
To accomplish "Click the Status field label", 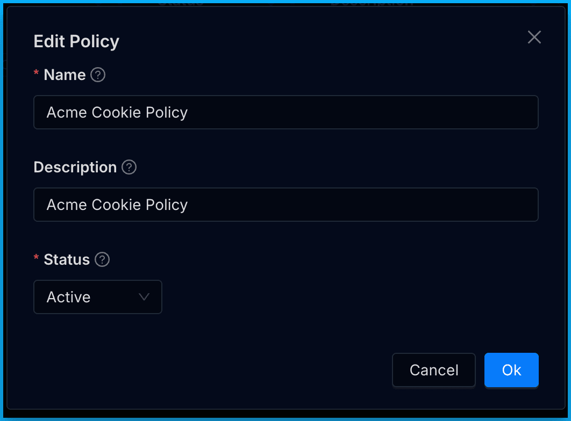I will 67,259.
